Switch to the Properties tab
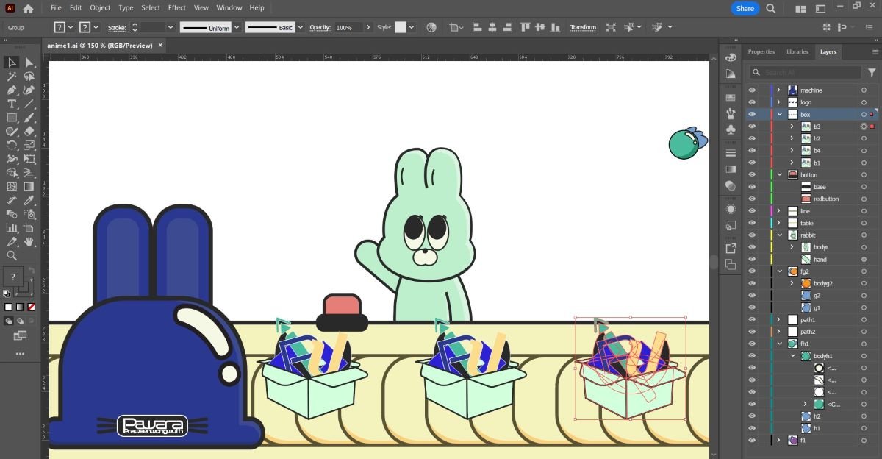Image resolution: width=882 pixels, height=459 pixels. coord(761,52)
